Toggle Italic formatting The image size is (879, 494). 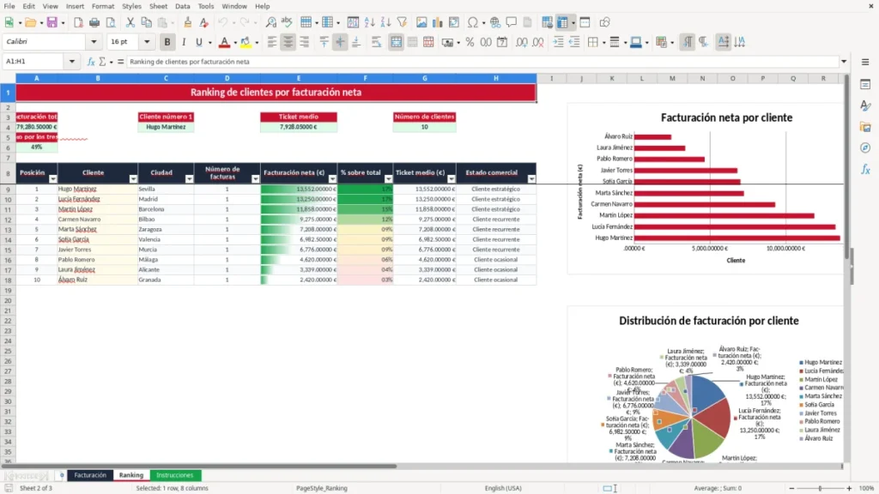184,42
